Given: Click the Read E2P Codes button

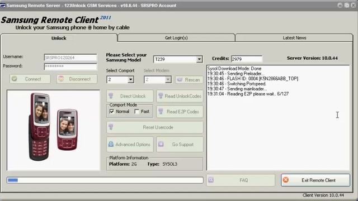Looking at the screenshot, I should click(x=180, y=112).
